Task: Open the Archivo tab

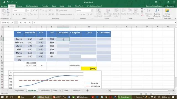Action: [4, 6]
